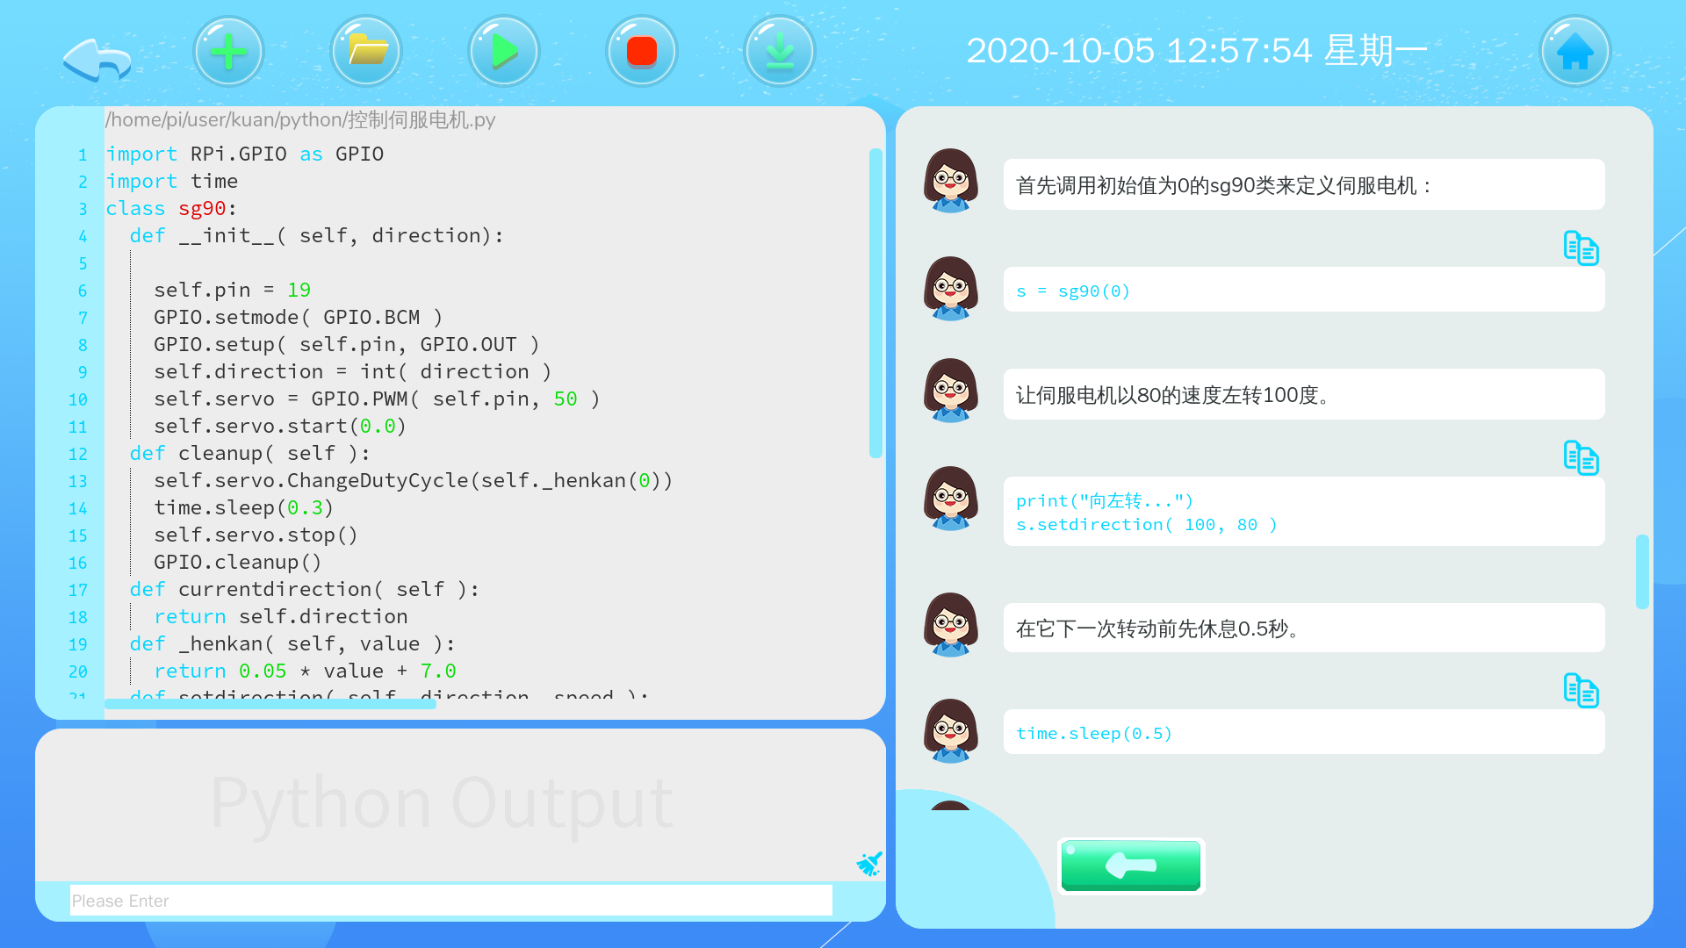Click the 'GPIO.setup' code line
Viewport: 1686px width, 948px height.
tap(347, 345)
